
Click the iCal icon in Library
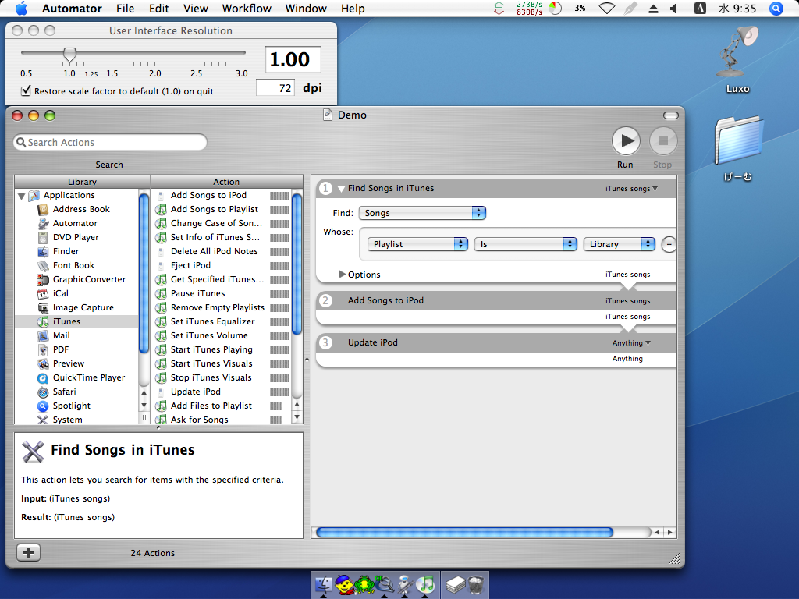click(44, 294)
